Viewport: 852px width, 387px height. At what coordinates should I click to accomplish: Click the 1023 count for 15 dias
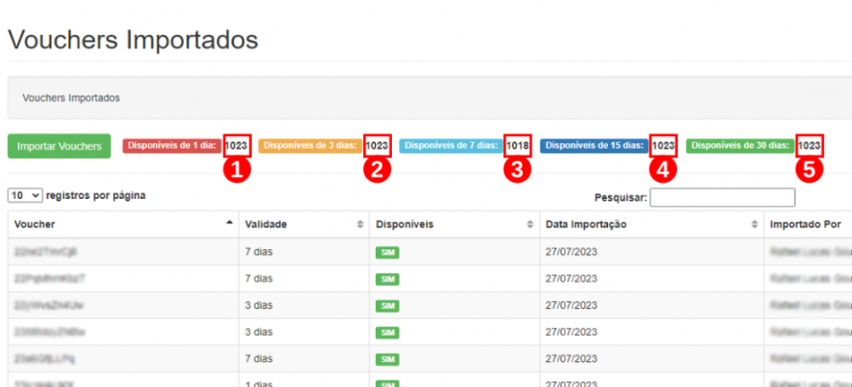click(x=664, y=145)
